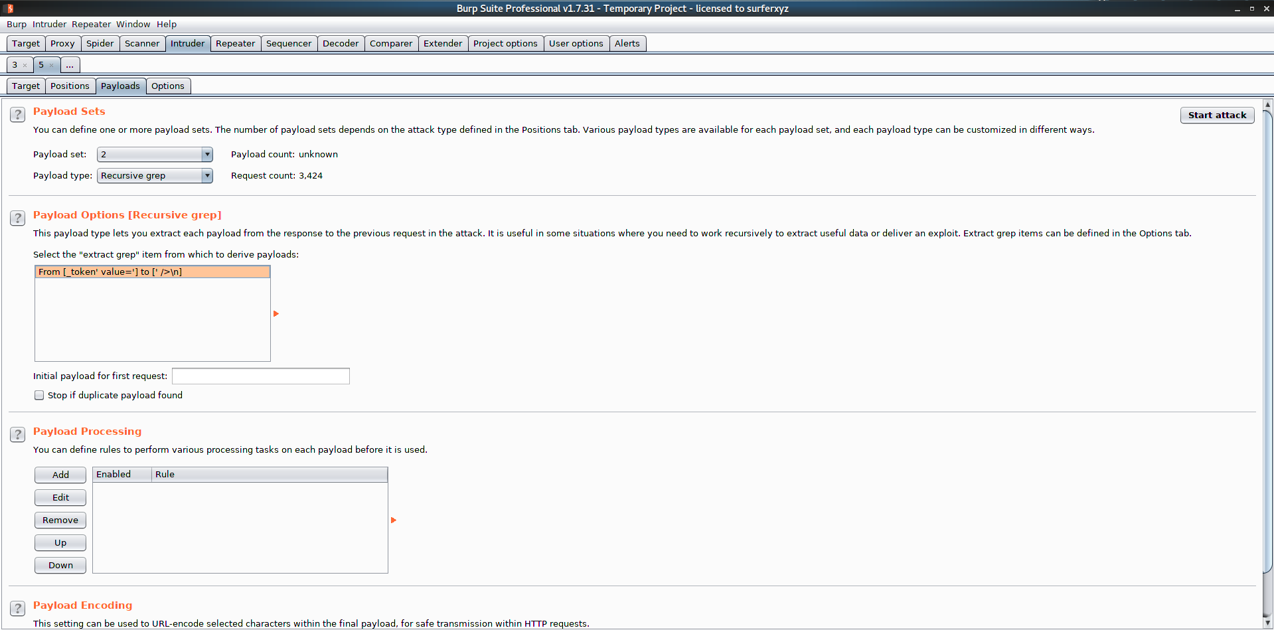
Task: Open help for Payload Sets section
Action: click(x=18, y=114)
